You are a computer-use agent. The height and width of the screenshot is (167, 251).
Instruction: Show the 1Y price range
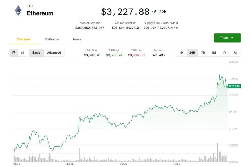coord(224,53)
